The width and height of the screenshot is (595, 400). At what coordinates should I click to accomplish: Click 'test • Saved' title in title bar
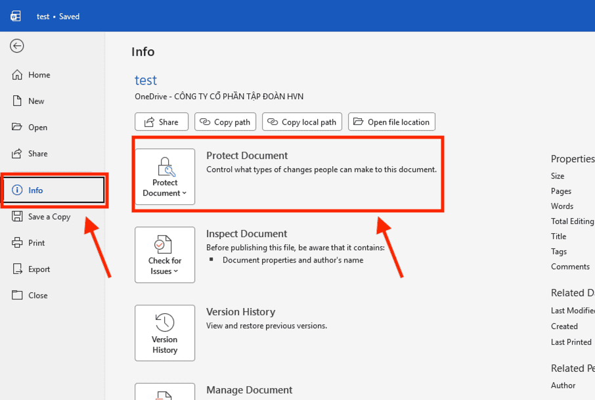coord(58,16)
